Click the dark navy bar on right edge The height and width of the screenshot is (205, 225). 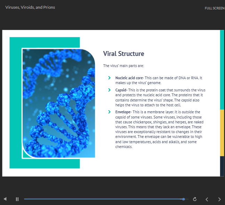[222, 166]
